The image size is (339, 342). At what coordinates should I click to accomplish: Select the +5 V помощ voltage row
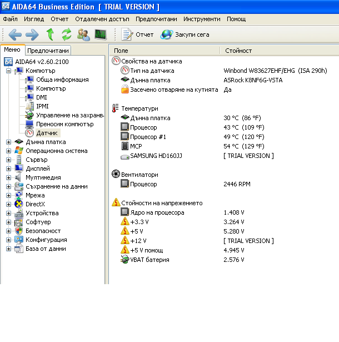(182, 250)
